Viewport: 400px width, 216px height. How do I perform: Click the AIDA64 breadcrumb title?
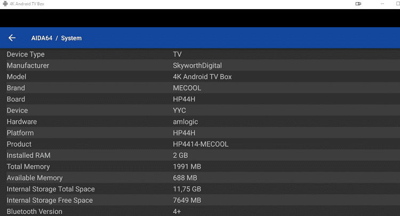click(x=42, y=38)
